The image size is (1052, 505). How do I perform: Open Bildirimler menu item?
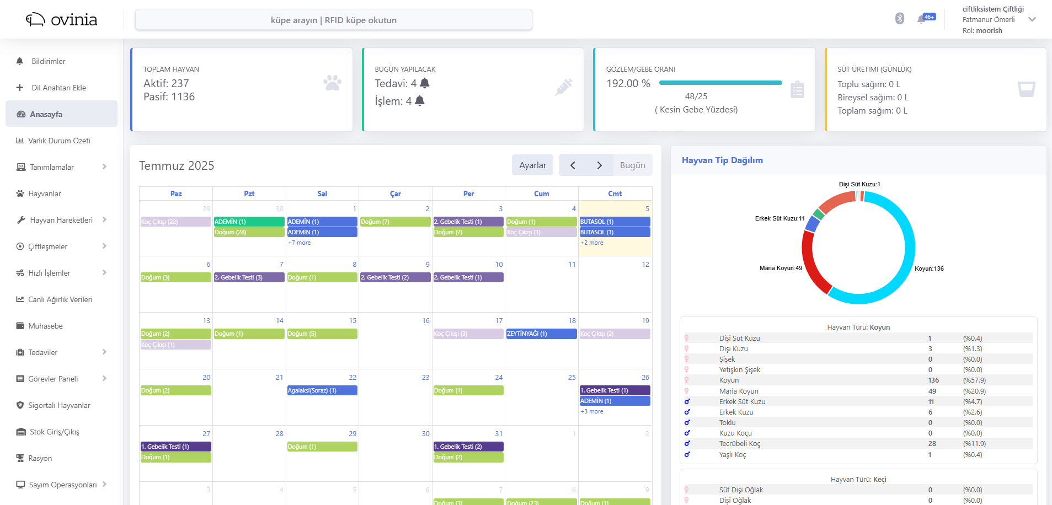point(61,61)
